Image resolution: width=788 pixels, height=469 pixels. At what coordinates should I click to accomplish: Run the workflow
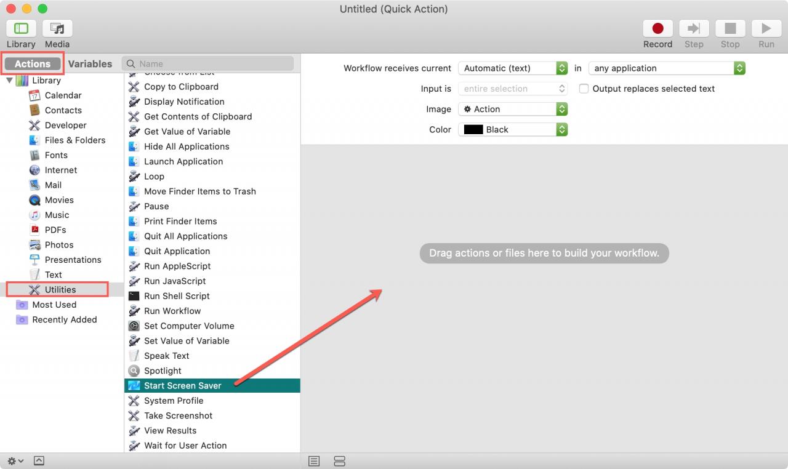pos(766,28)
